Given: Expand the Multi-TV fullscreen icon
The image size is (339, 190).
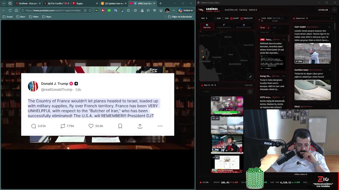Looking at the screenshot, I should (250, 92).
